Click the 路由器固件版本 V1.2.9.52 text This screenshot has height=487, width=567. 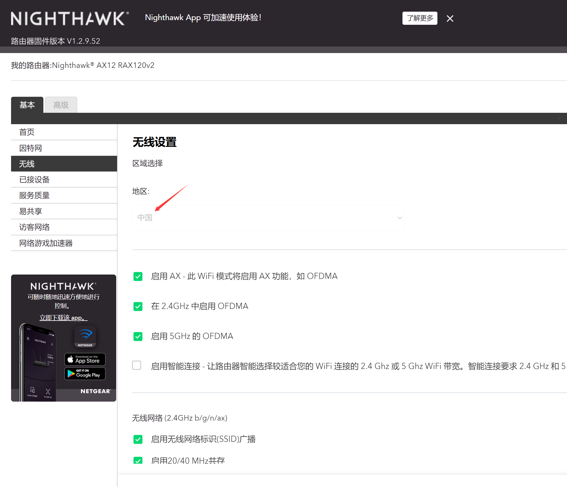click(55, 41)
